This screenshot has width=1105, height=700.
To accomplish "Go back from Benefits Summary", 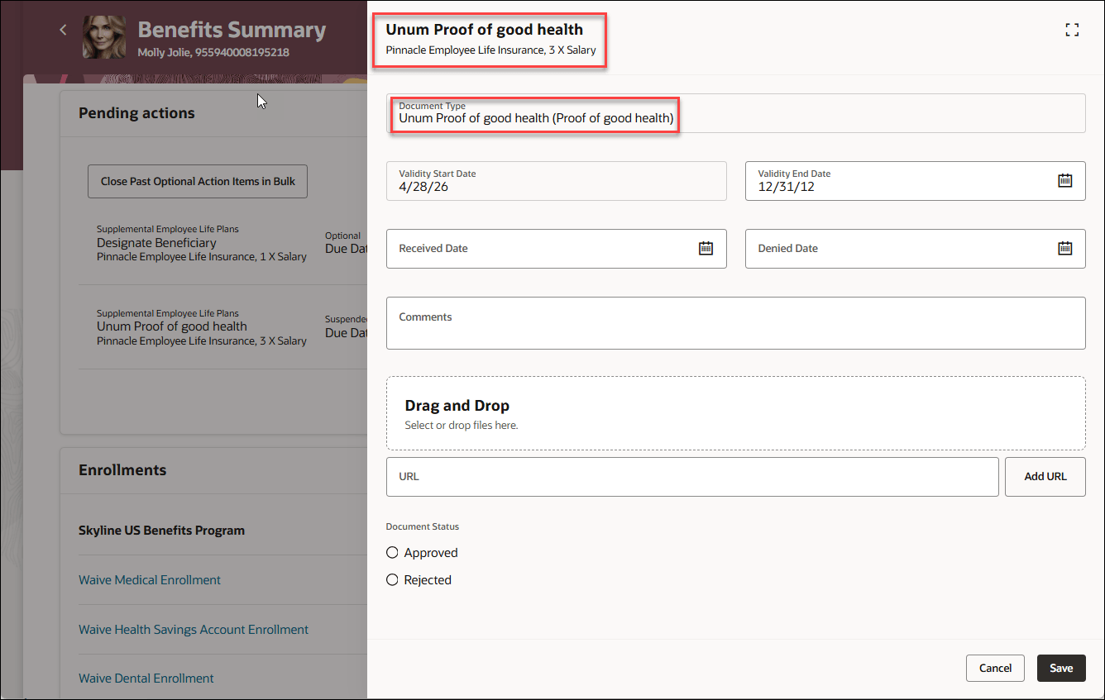I will click(63, 30).
